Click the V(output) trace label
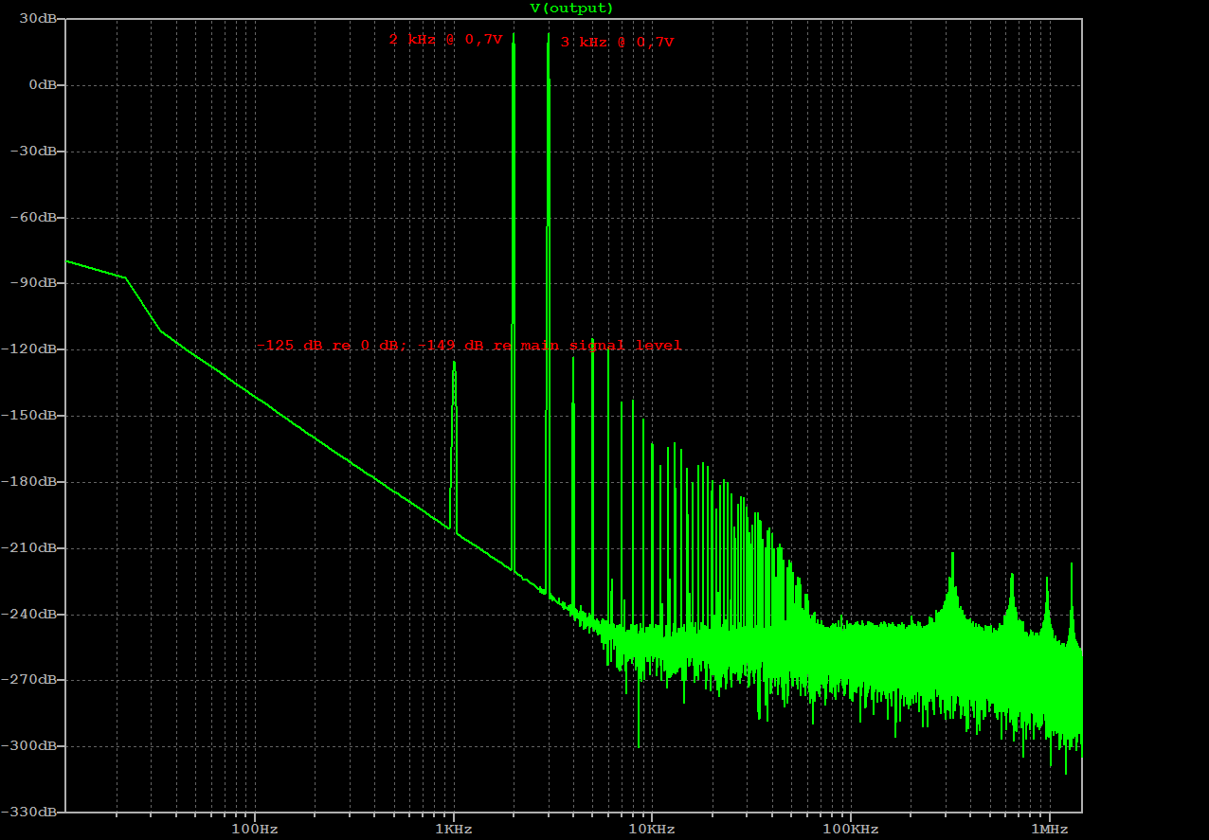Viewport: 1209px width, 840px height. pyautogui.click(x=571, y=8)
